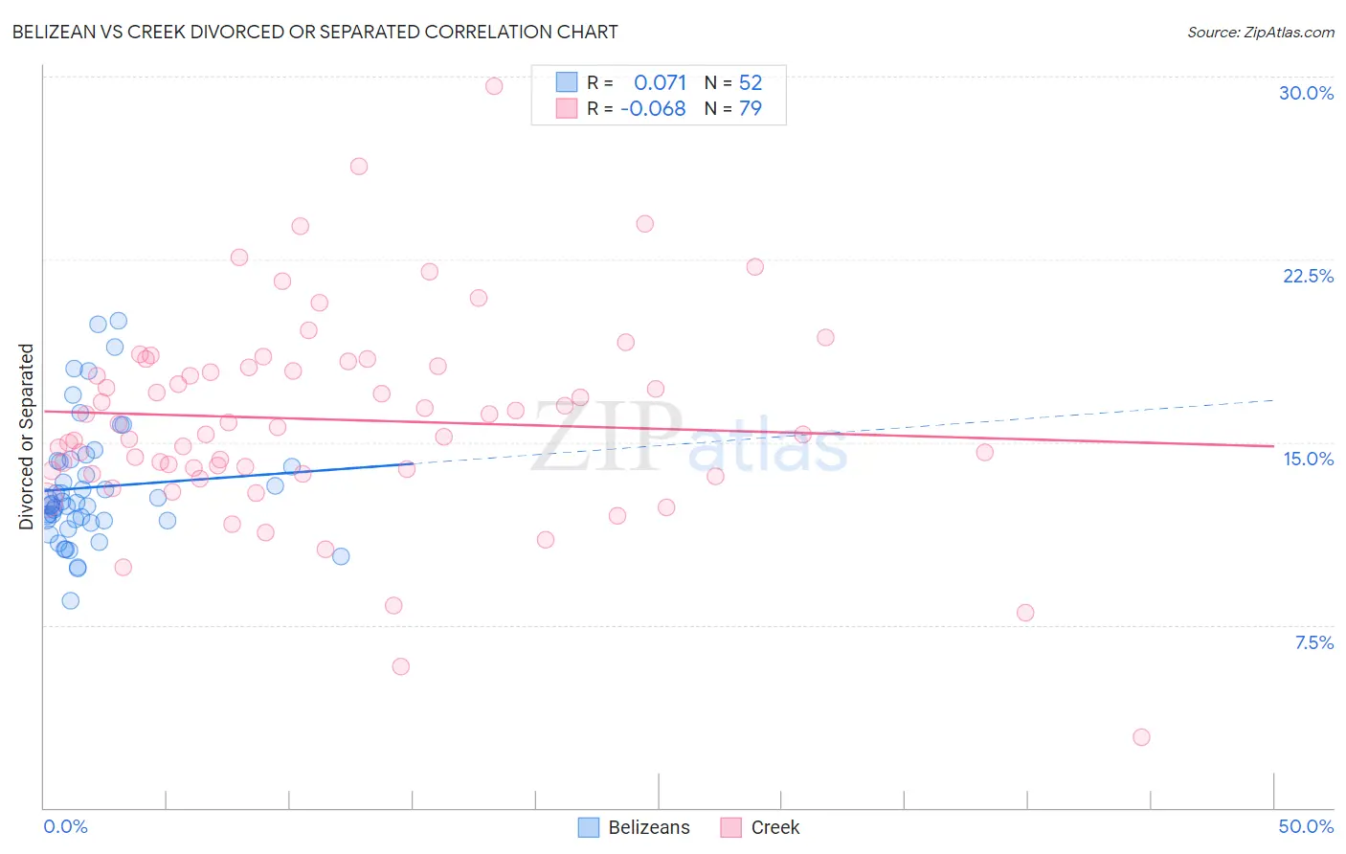This screenshot has height=854, width=1346.
Task: Click the N = 79 value
Action: point(733,108)
